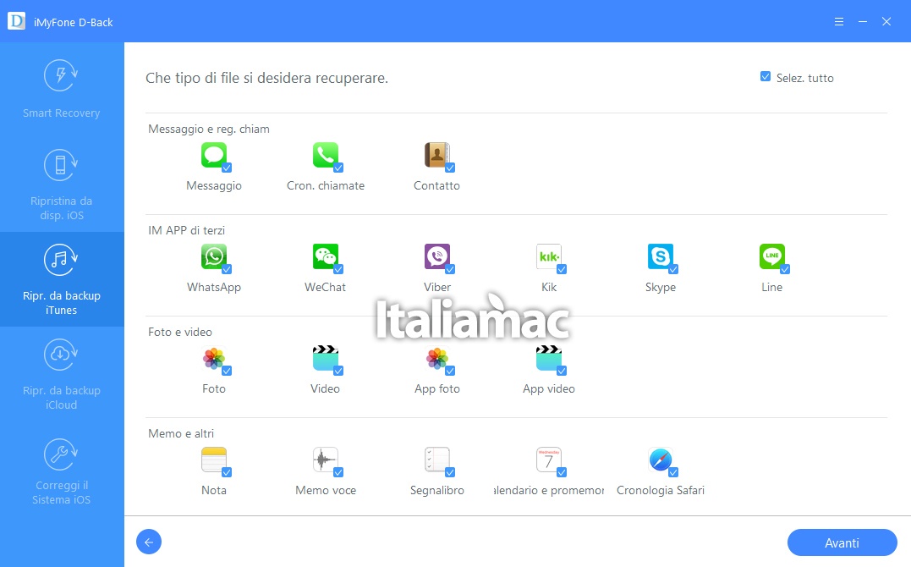
Task: Minimize the D-Back window
Action: pyautogui.click(x=863, y=21)
